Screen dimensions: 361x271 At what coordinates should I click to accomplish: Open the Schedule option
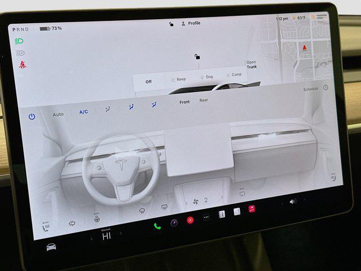[x=311, y=89]
